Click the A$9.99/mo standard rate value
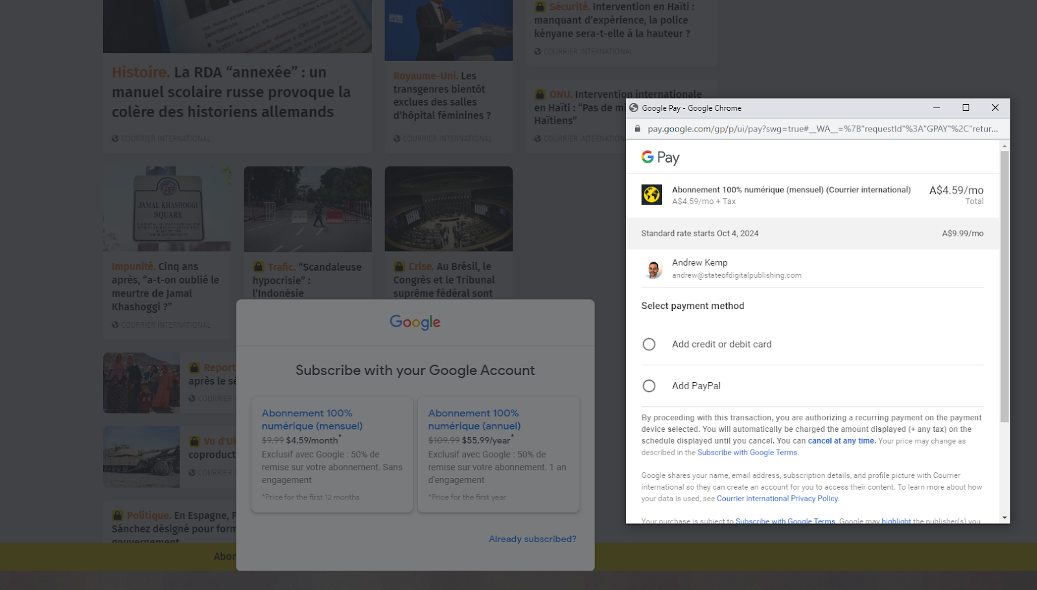This screenshot has width=1037, height=590. (962, 234)
